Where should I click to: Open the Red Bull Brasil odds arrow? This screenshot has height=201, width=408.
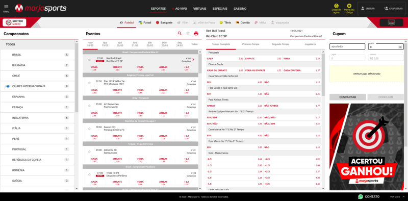coord(193,60)
